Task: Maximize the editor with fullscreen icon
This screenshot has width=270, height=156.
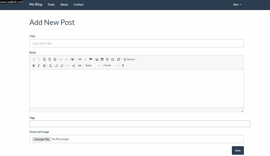Action: coord(119,59)
